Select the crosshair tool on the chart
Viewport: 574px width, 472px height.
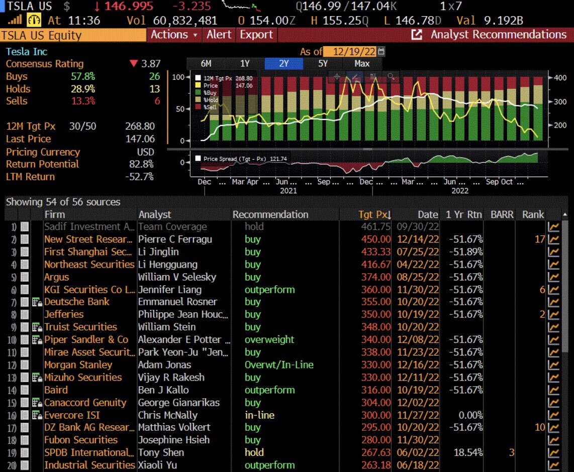coord(337,77)
